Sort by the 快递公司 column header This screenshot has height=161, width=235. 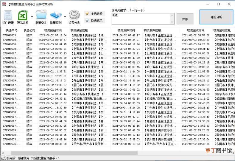click(x=29, y=30)
